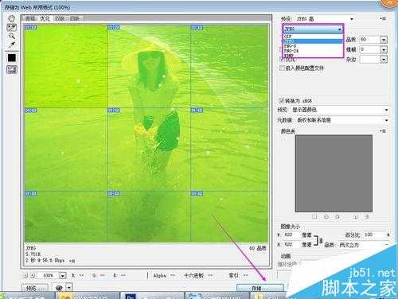
Task: Click the Save (存储) button
Action: point(260,288)
